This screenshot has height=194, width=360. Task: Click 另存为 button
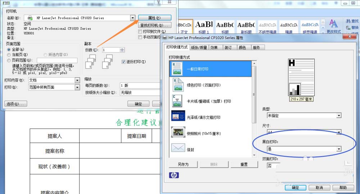point(183,164)
